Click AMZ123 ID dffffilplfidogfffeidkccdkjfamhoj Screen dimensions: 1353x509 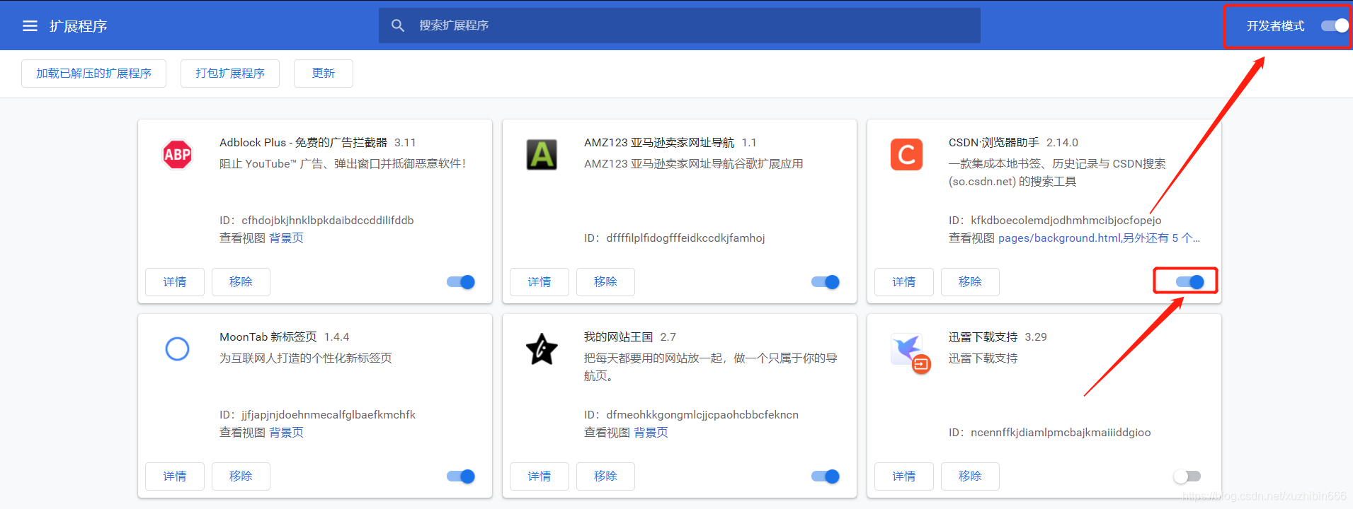pos(685,238)
